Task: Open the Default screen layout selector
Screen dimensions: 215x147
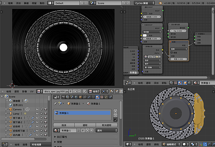Action: (x=51, y=3)
